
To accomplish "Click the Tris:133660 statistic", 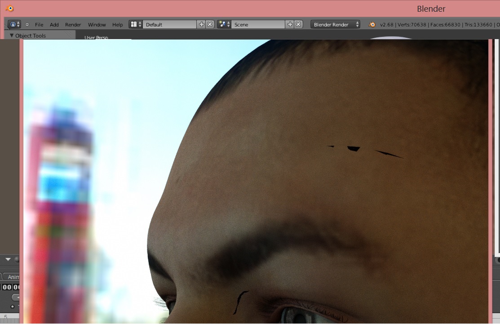I will (478, 25).
